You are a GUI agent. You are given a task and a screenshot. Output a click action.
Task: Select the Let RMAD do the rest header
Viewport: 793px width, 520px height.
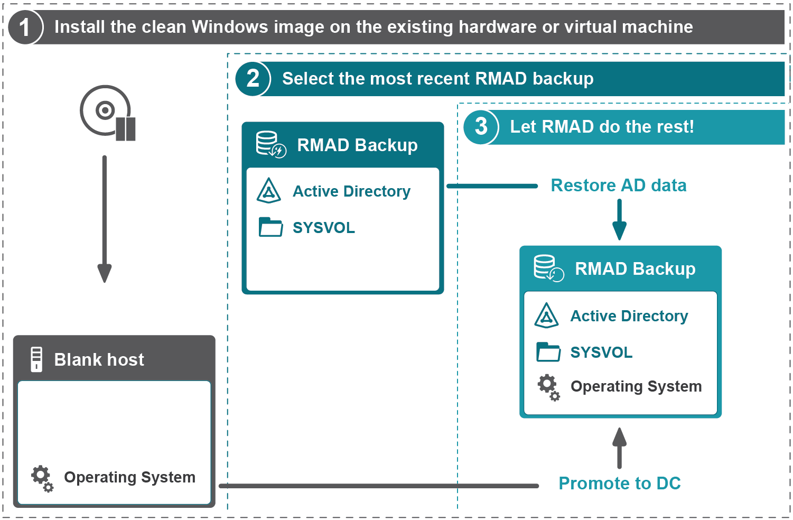[x=602, y=127]
